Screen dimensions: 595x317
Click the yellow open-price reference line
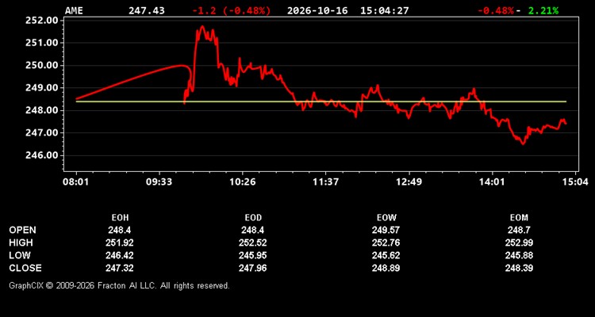(321, 101)
